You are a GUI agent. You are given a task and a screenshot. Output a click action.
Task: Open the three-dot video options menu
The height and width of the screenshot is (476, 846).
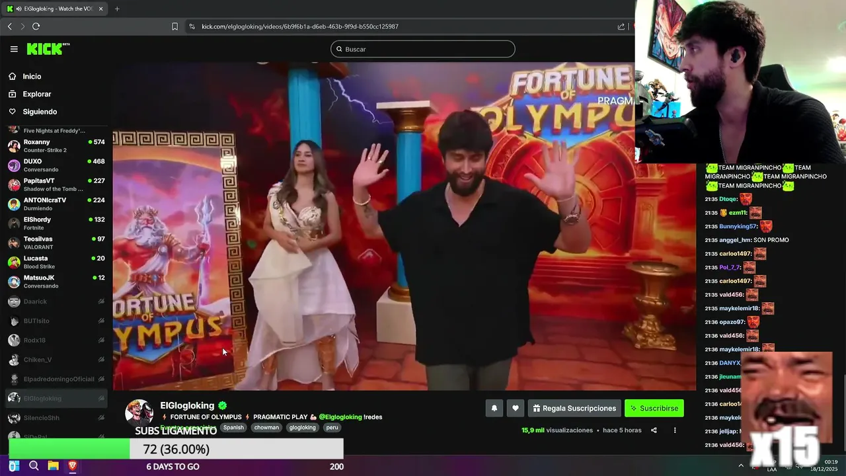pyautogui.click(x=675, y=430)
